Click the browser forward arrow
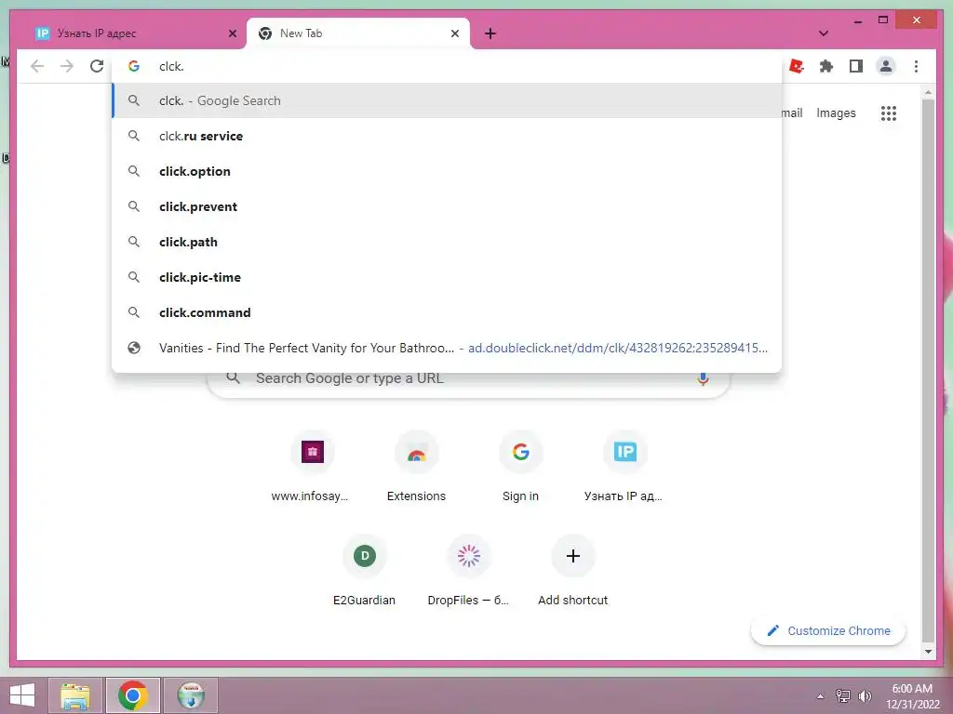The width and height of the screenshot is (953, 714). pos(67,66)
